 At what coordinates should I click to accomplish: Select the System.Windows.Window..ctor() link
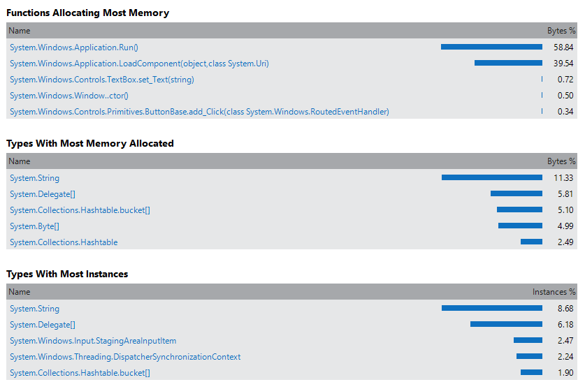[x=69, y=96]
